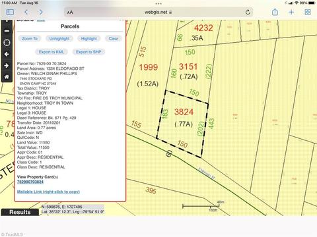Screen dimensions: 317x237
Task: Go forward to next page
Action: coord(41,12)
